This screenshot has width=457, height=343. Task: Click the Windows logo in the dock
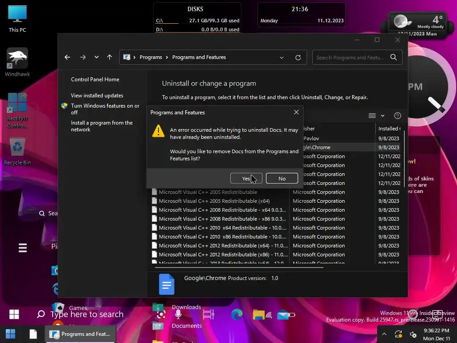tap(14, 314)
